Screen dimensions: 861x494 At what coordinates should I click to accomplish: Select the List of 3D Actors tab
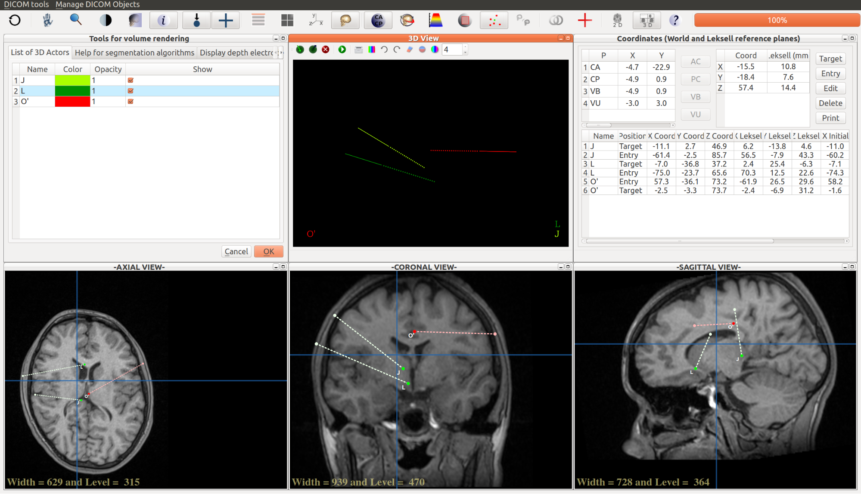point(40,52)
